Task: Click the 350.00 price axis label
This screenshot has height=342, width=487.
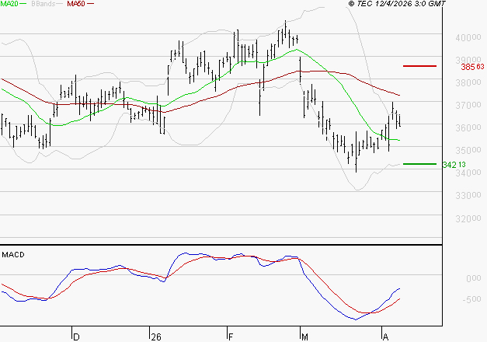Action: tap(468, 150)
